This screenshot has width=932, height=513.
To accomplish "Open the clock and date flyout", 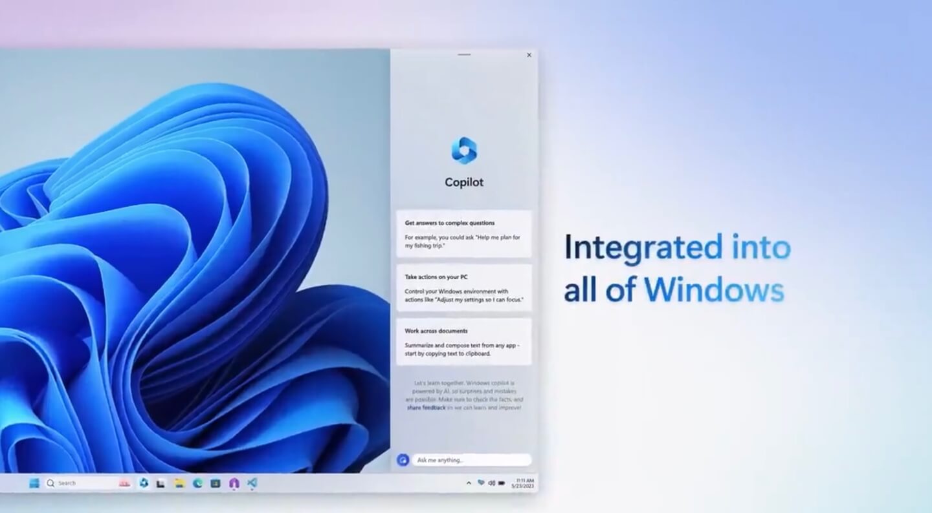I will (x=524, y=483).
